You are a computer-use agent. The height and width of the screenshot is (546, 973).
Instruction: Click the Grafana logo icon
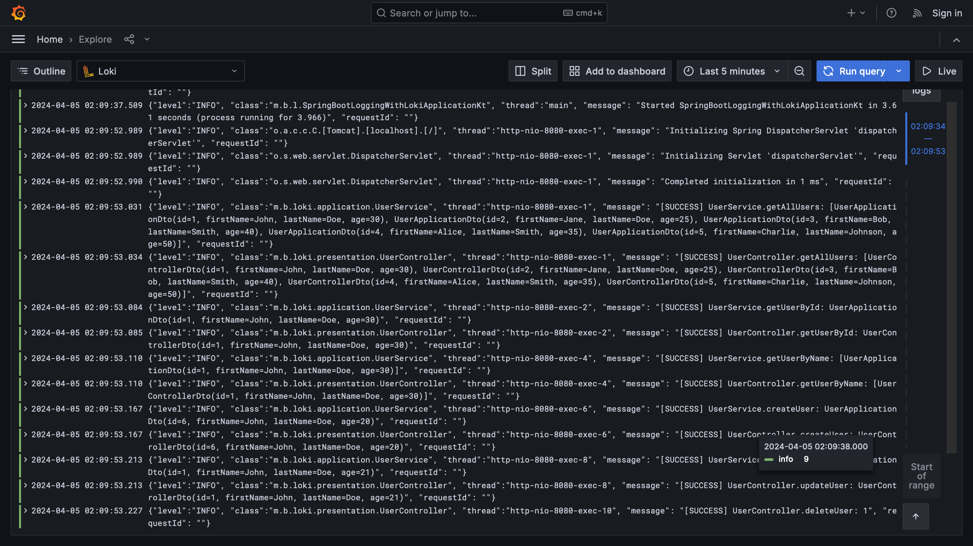coord(18,13)
